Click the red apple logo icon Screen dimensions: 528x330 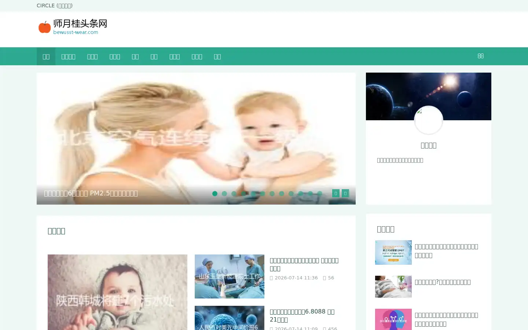44,27
